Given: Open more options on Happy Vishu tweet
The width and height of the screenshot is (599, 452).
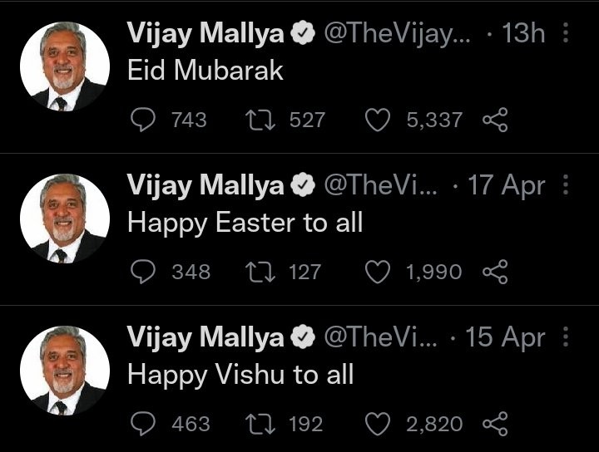Looking at the screenshot, I should 567,337.
